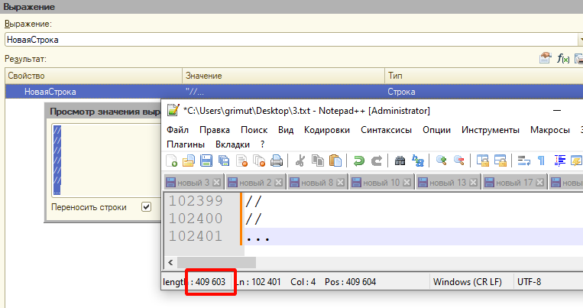Open the Вкладки menu
This screenshot has width=583, height=308.
click(232, 144)
